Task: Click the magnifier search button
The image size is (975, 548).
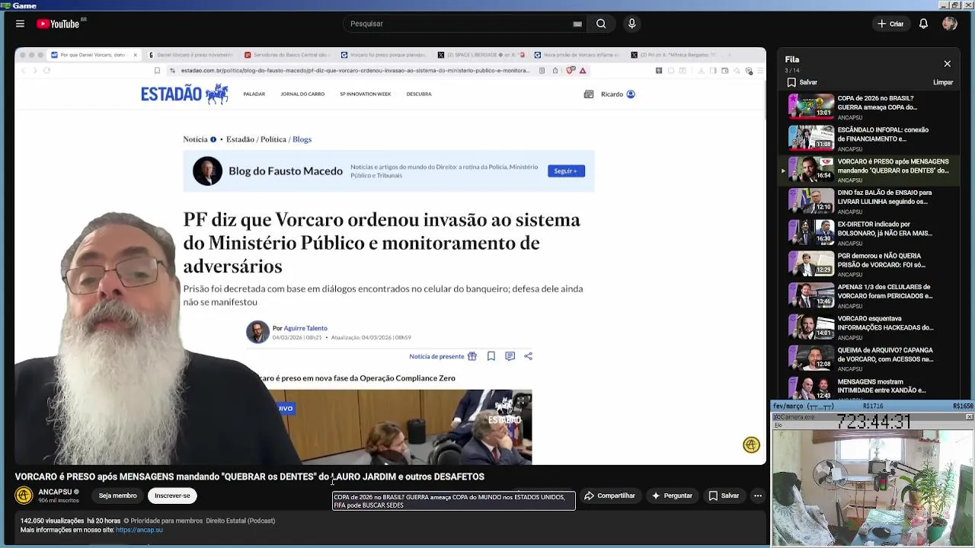Action: pyautogui.click(x=601, y=24)
